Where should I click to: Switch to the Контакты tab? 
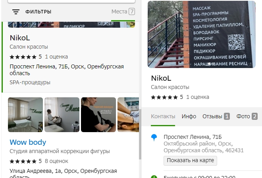coord(163,116)
